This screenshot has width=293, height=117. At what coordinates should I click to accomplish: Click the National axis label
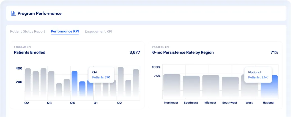click(x=269, y=103)
